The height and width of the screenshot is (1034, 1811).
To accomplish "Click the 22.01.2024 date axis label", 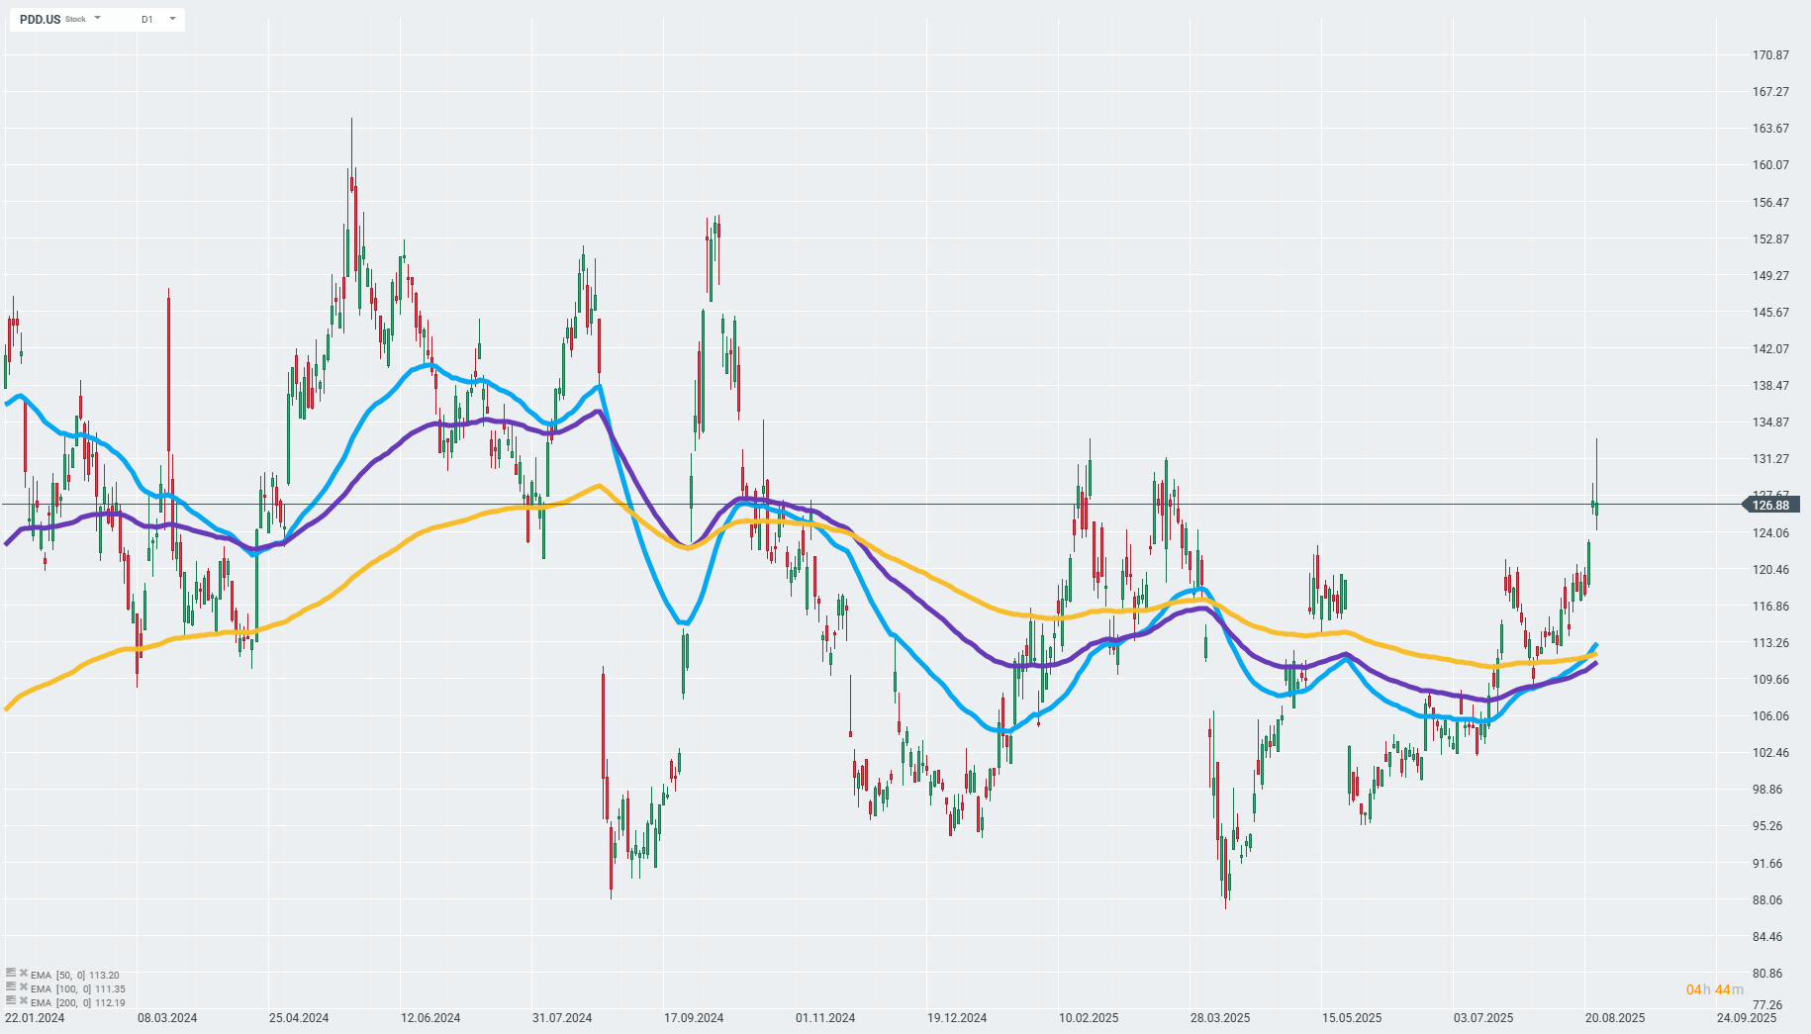I will (x=35, y=1018).
